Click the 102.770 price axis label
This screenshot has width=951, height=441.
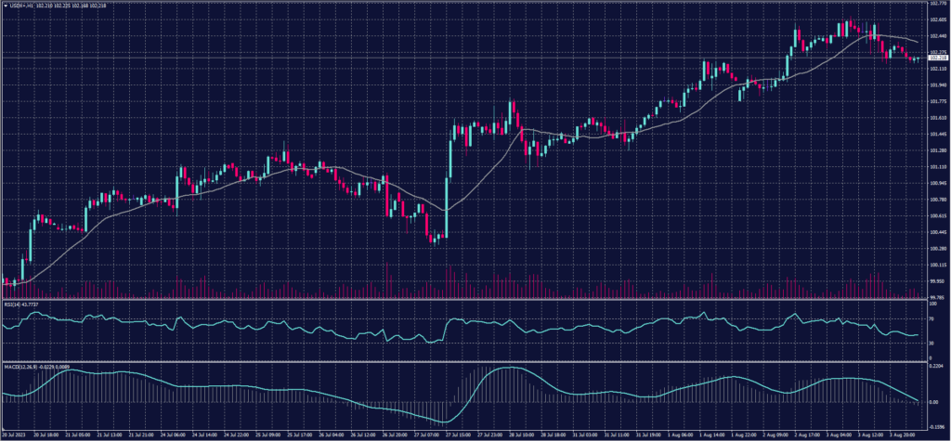(936, 5)
